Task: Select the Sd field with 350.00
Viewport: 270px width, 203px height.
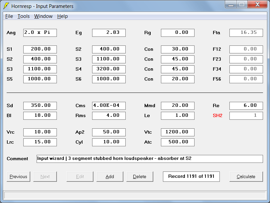Action: coord(40,105)
